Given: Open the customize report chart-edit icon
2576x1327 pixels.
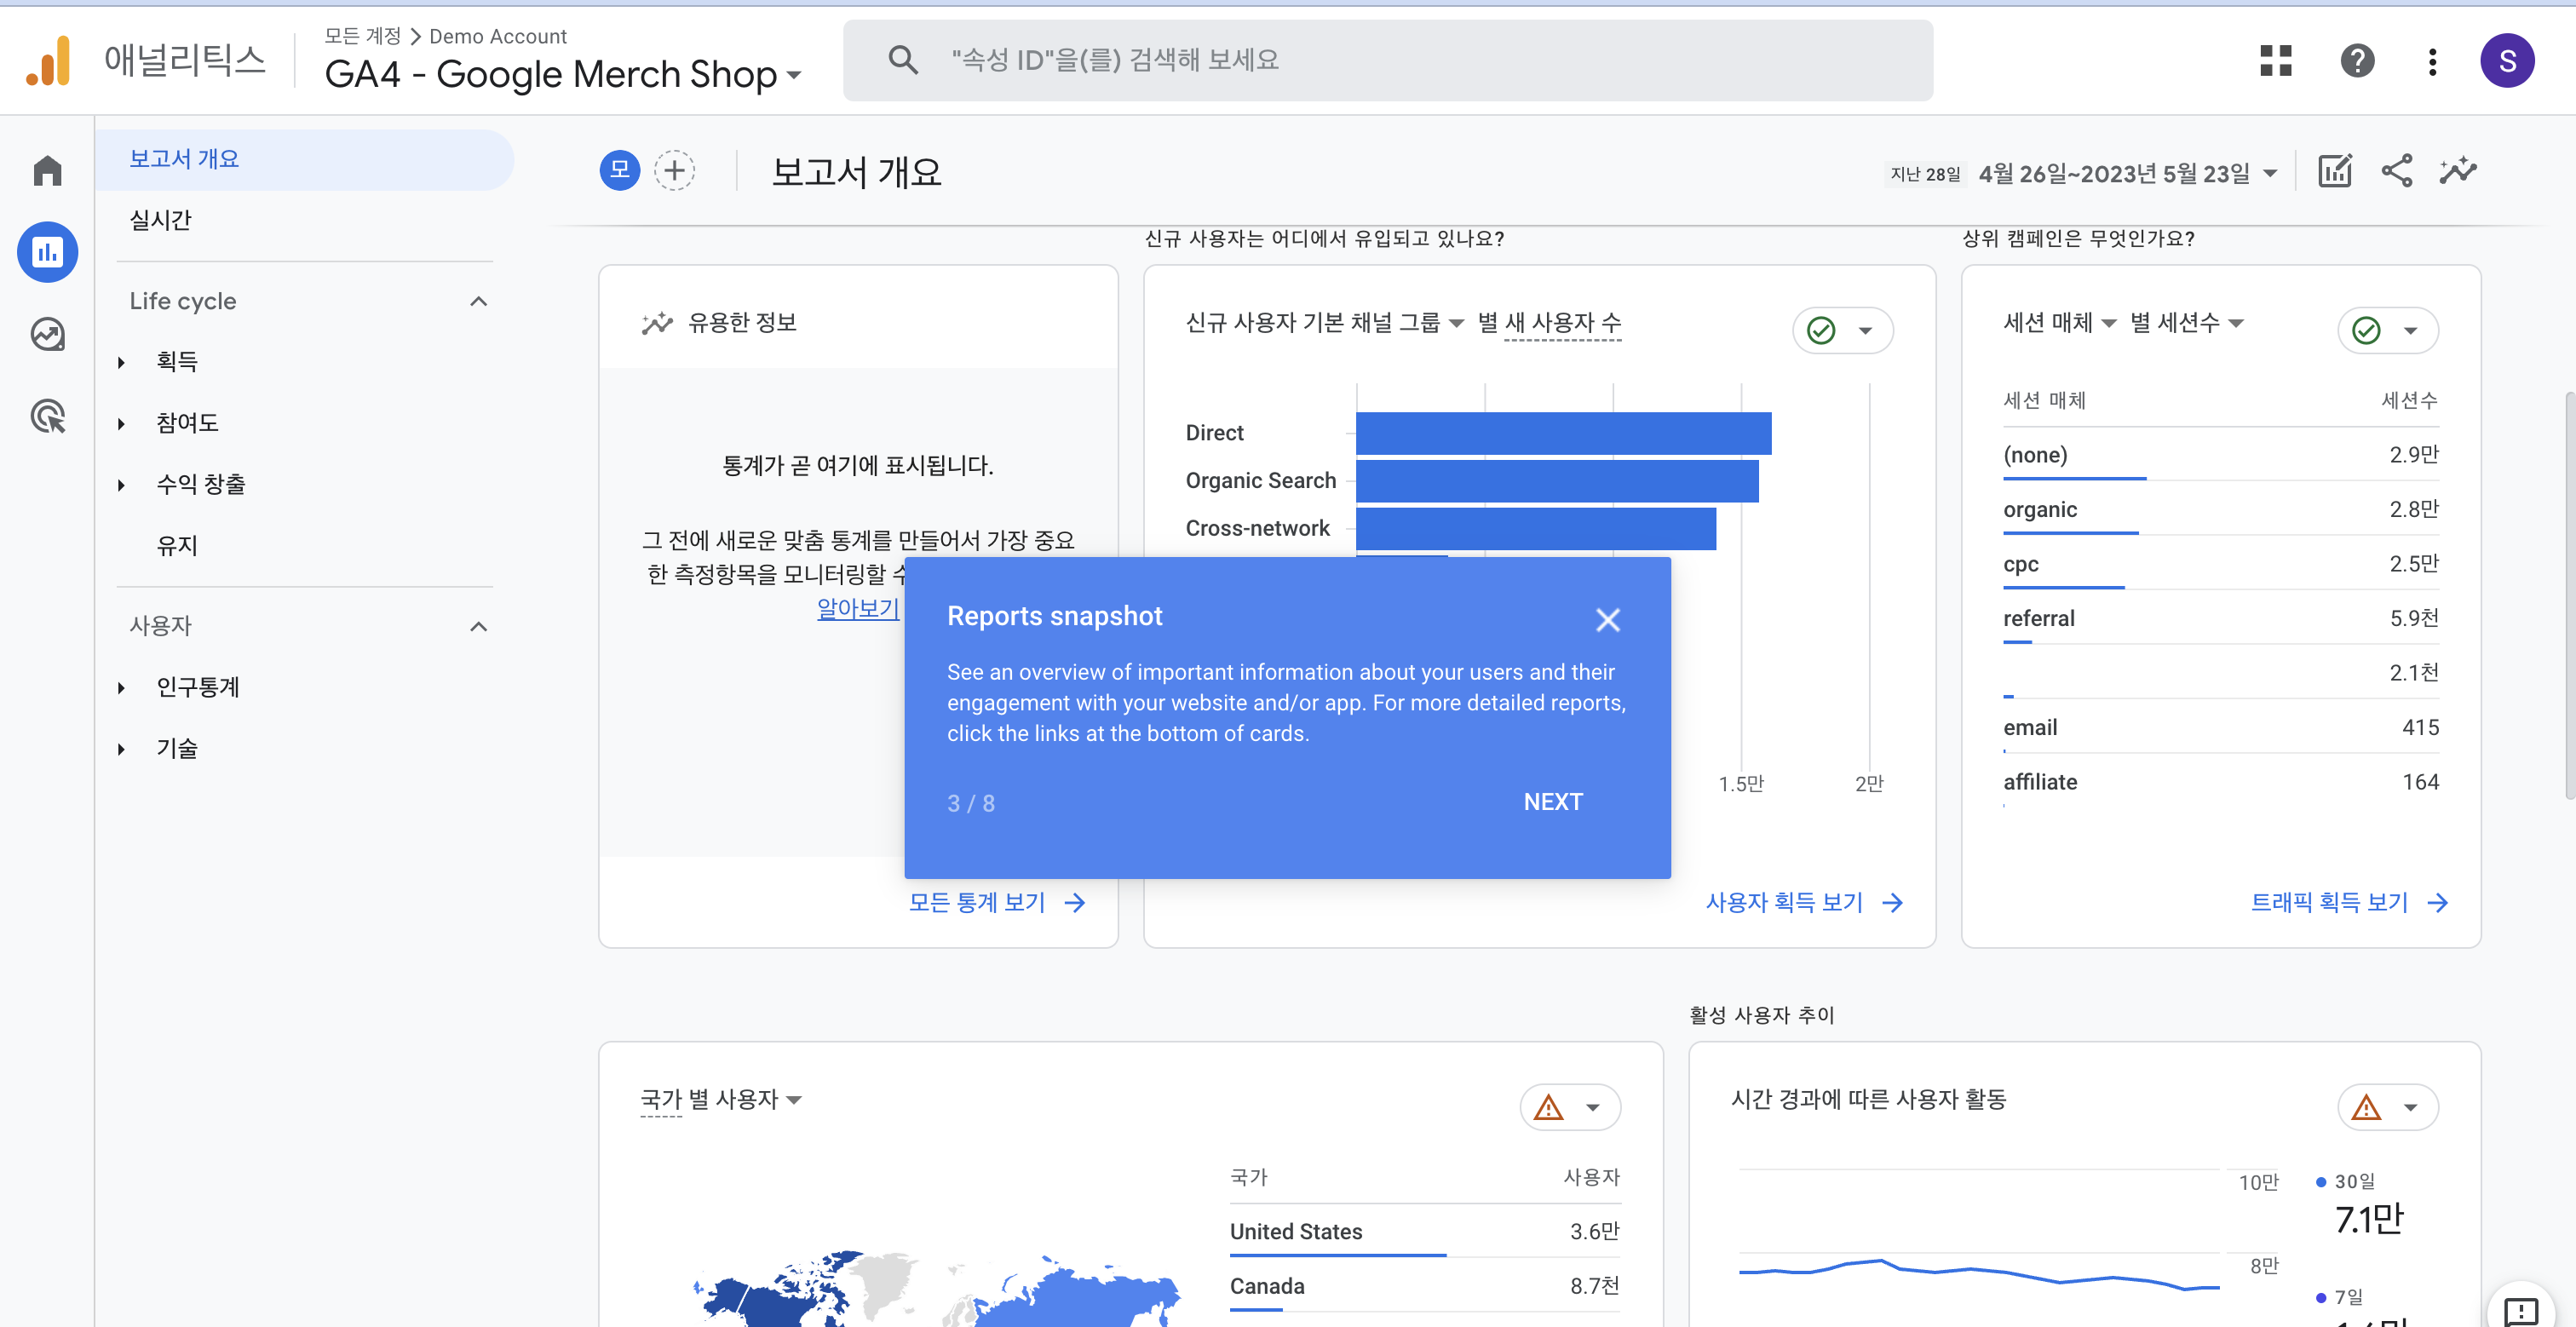Looking at the screenshot, I should coord(2335,172).
